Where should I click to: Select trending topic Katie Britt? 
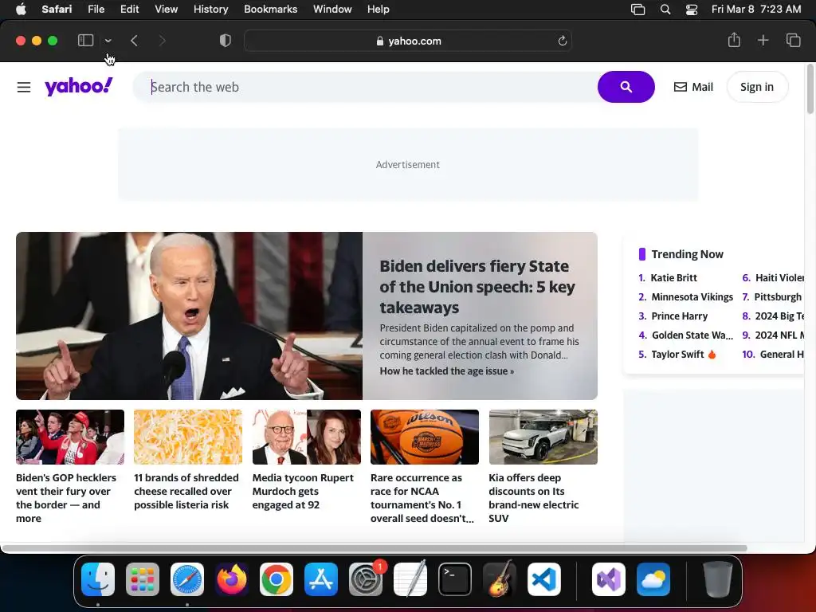coord(673,278)
